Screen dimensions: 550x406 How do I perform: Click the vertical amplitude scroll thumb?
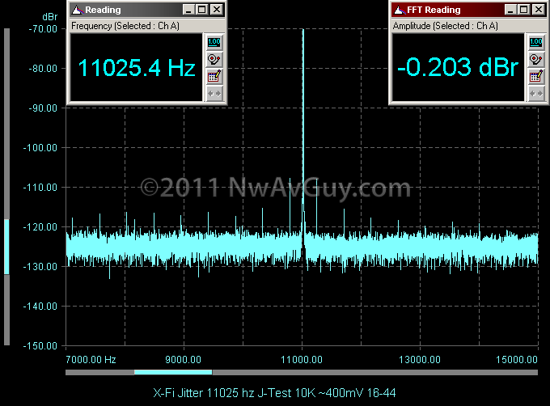pyautogui.click(x=6, y=247)
